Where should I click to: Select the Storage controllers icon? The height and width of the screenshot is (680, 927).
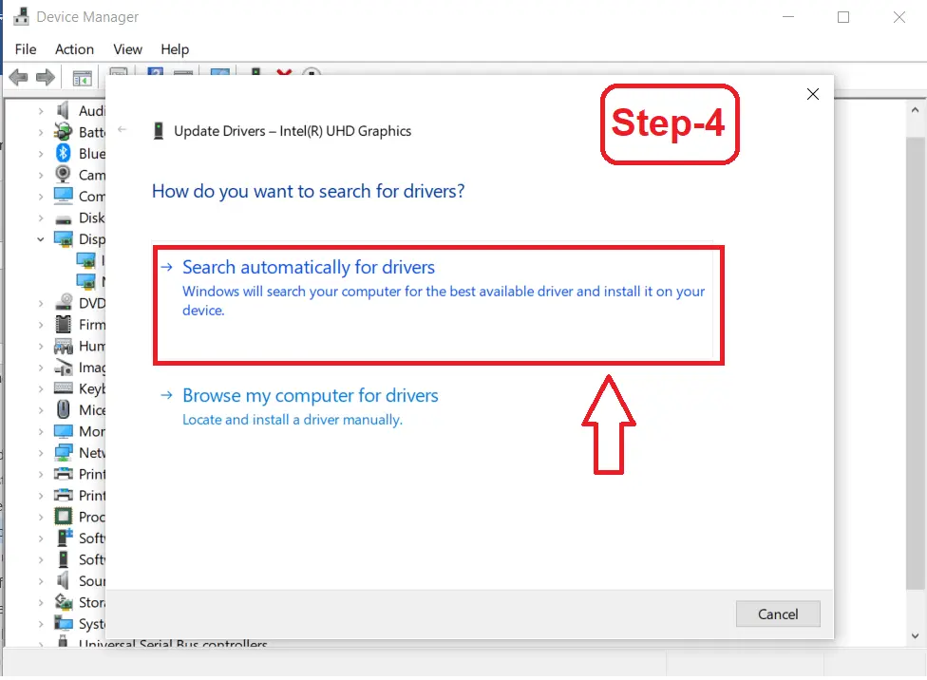pyautogui.click(x=63, y=602)
